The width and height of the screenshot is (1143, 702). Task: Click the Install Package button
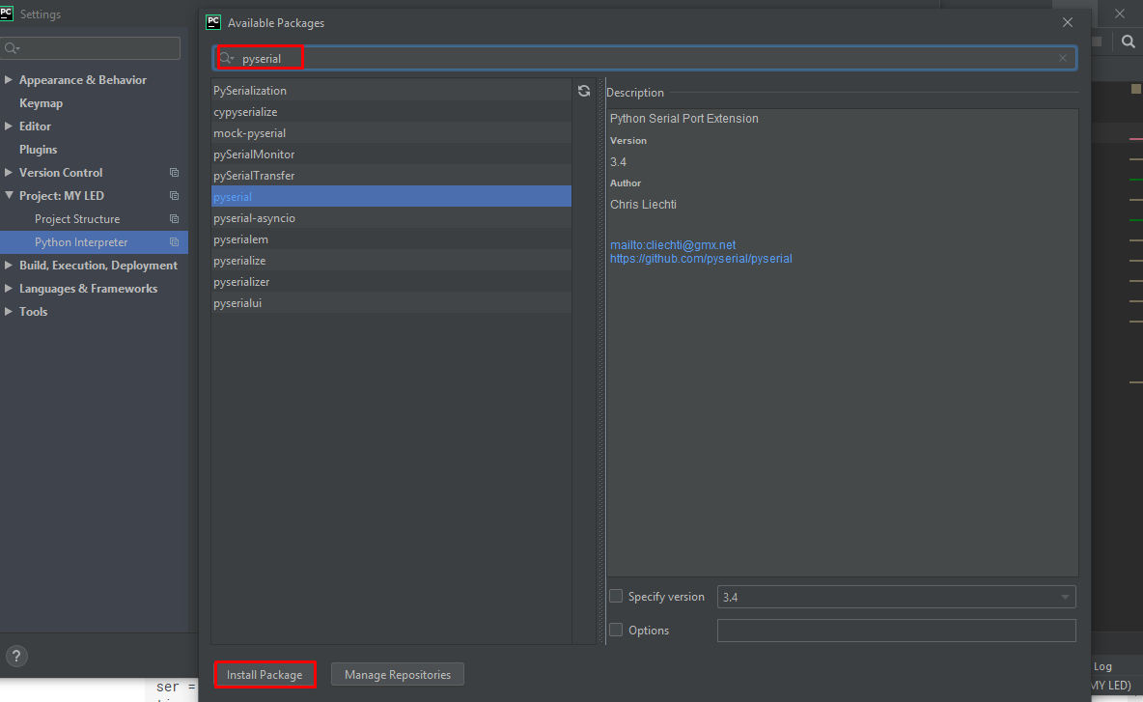pyautogui.click(x=265, y=674)
